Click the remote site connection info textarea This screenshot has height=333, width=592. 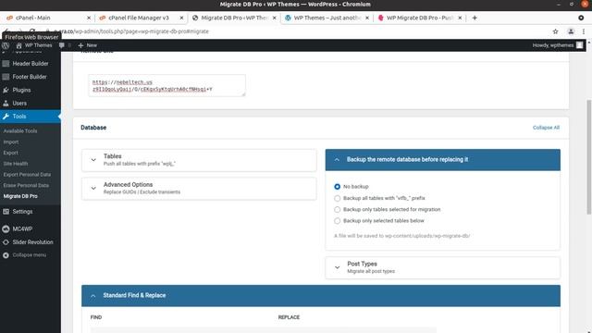[x=166, y=85]
